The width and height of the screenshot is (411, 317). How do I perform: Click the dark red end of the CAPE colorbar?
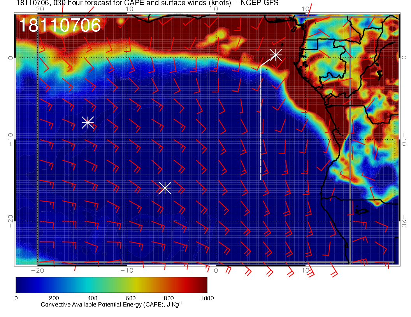tap(202, 285)
